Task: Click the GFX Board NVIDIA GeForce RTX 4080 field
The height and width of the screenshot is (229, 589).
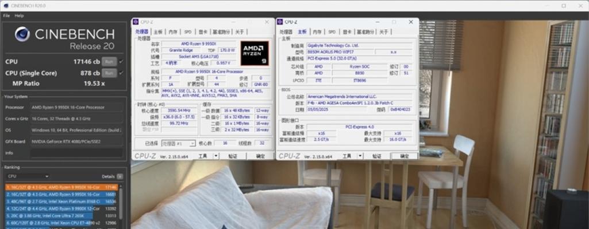Action: point(76,141)
